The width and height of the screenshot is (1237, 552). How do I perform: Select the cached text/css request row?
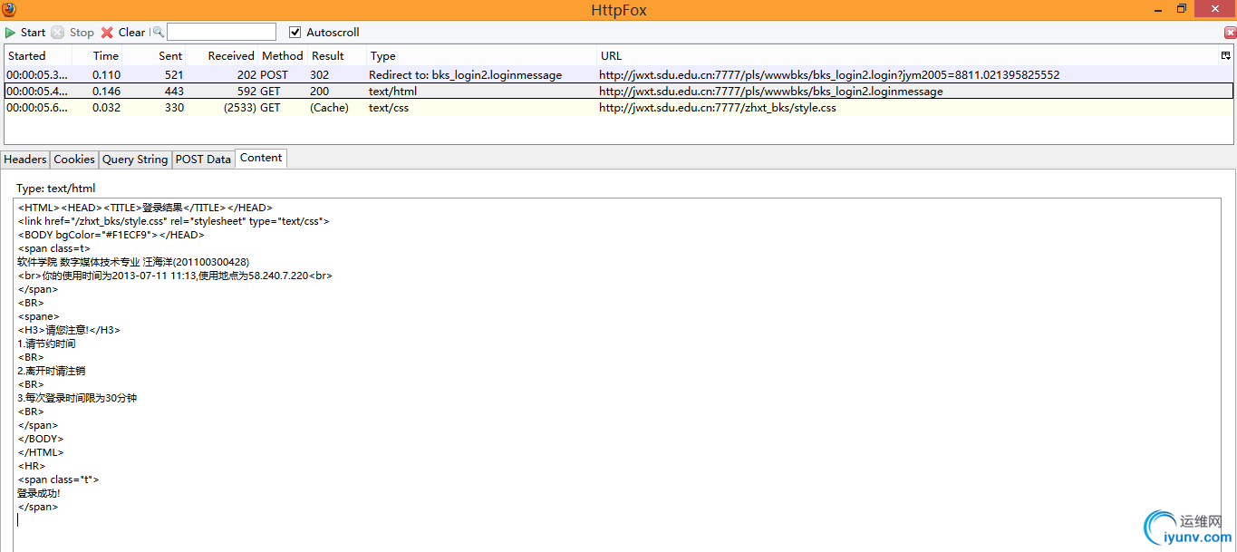point(619,108)
